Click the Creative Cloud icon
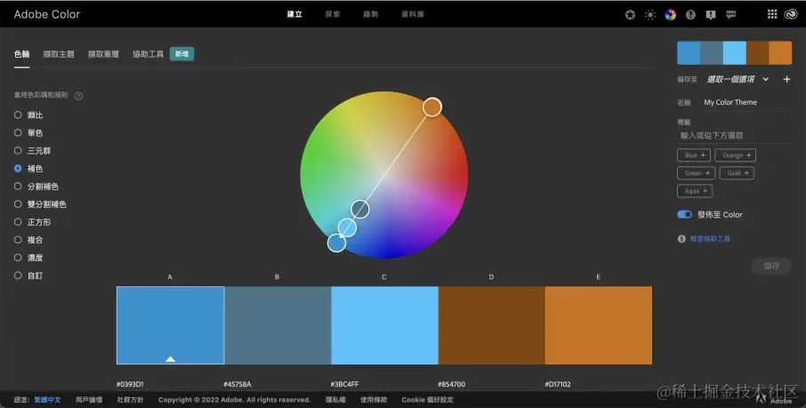Image resolution: width=806 pixels, height=408 pixels. 791,14
